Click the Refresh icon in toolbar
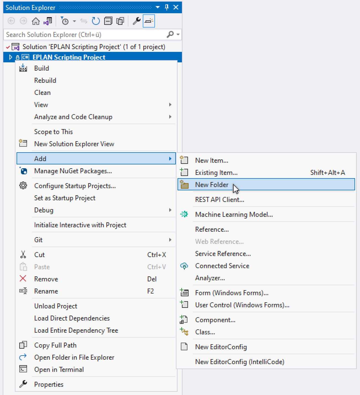 pos(96,21)
